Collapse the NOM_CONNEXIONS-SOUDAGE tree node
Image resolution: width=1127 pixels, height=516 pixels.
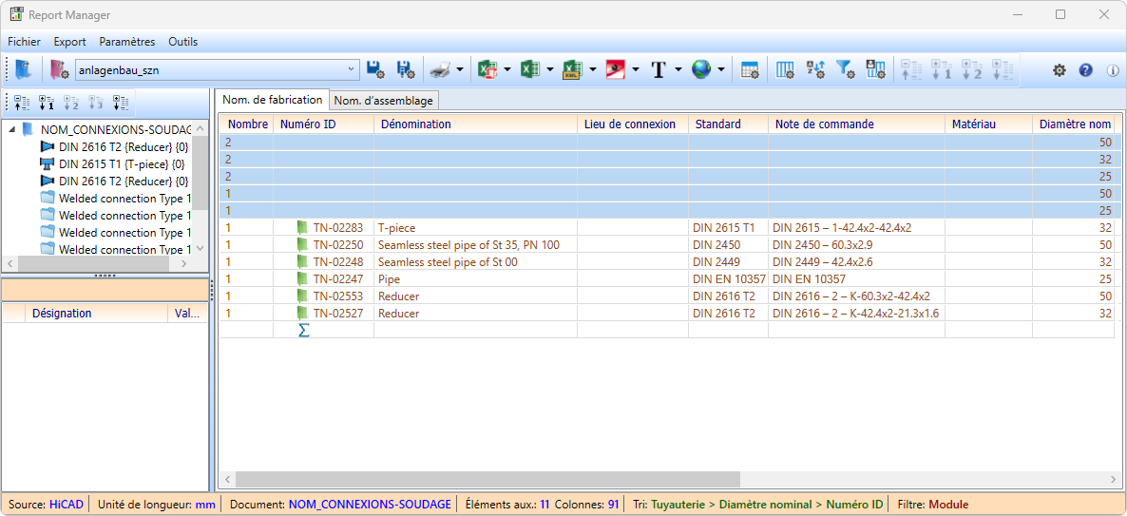(11, 129)
